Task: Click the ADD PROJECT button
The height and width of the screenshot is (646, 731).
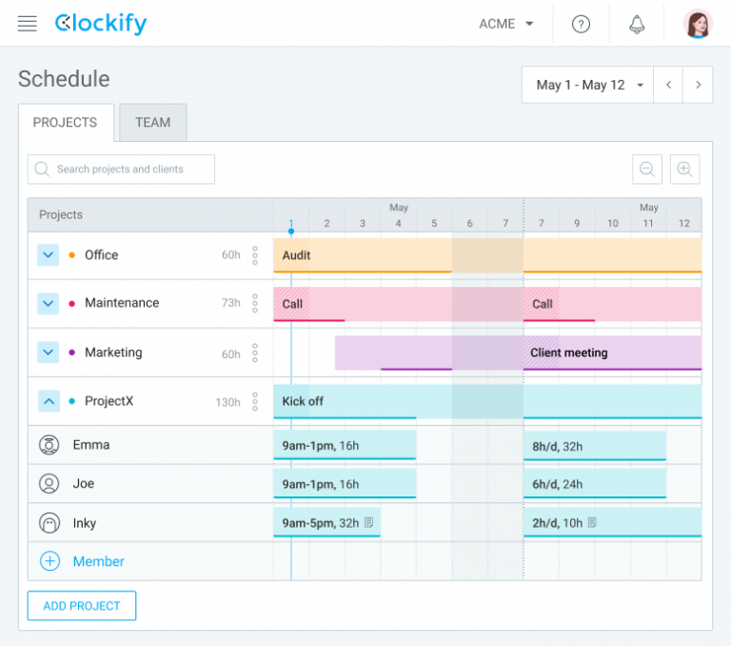Action: [82, 606]
